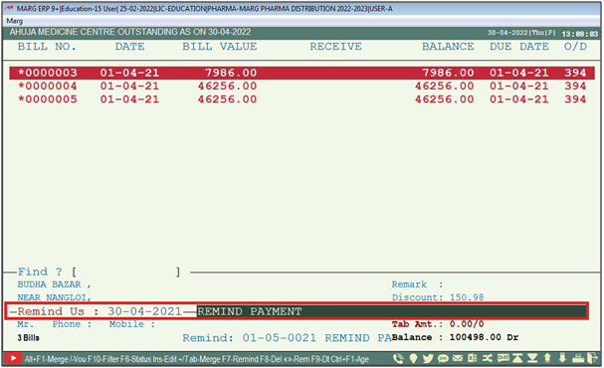
Task: Click the printer icon in status bar
Action: point(578,359)
